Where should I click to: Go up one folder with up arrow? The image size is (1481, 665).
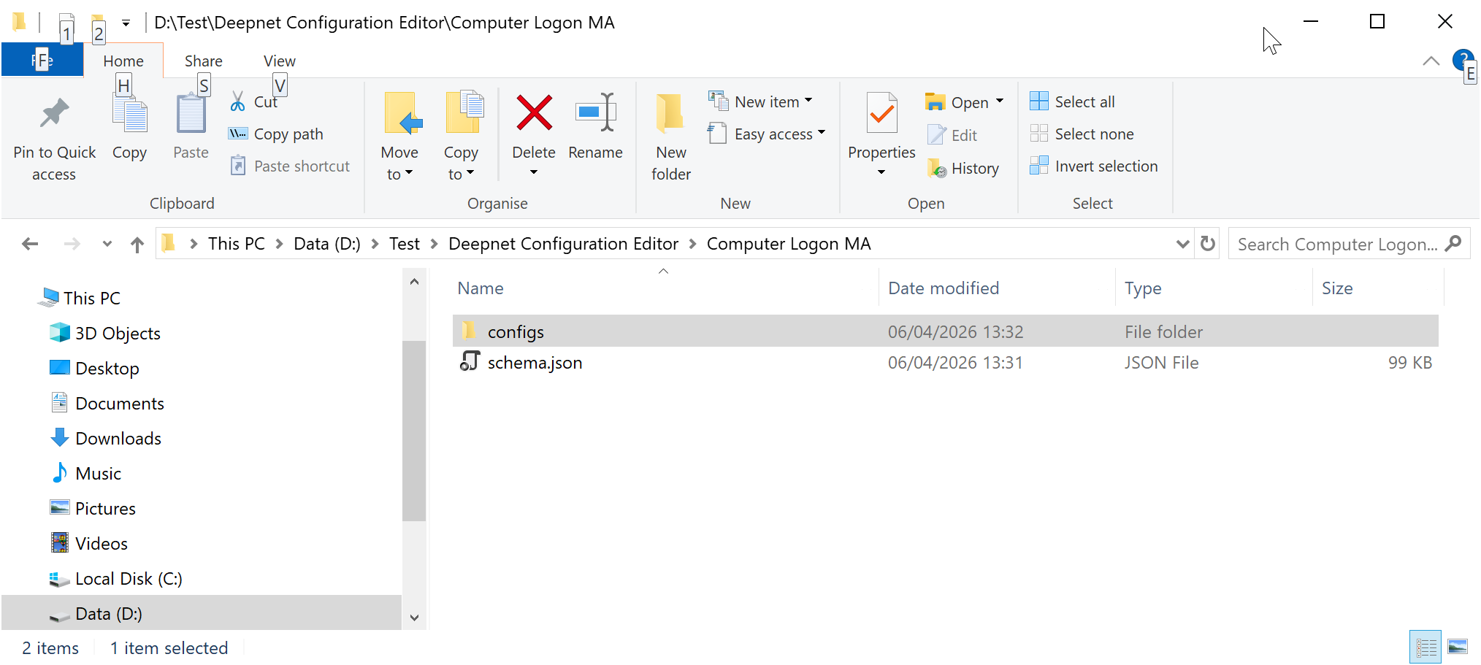coord(137,245)
